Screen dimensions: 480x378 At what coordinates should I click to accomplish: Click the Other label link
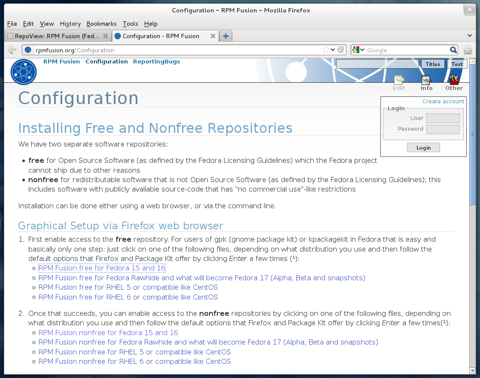point(454,88)
